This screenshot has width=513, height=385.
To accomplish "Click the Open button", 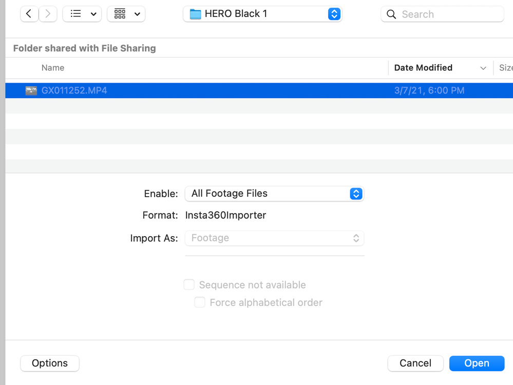I will coord(476,363).
